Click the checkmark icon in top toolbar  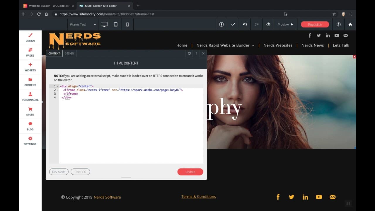(x=233, y=25)
